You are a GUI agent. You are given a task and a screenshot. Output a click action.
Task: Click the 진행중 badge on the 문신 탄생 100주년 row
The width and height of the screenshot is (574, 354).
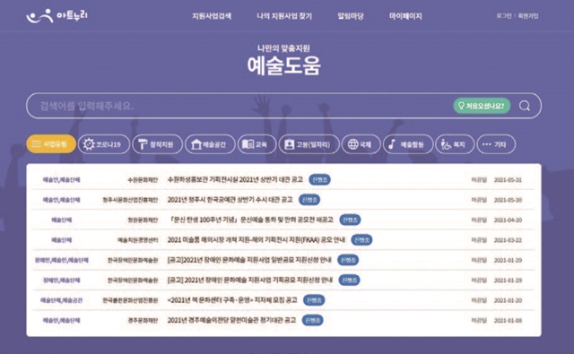(350, 220)
